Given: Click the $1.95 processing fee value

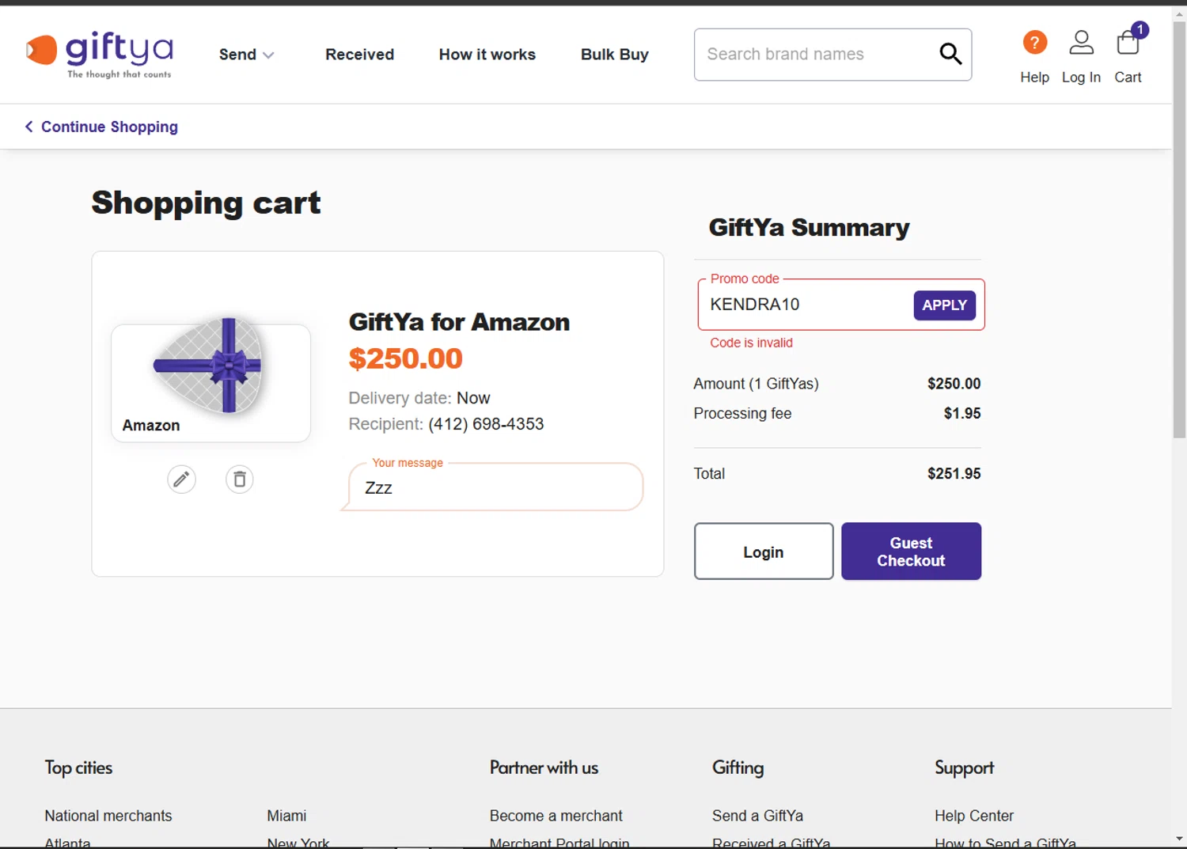Looking at the screenshot, I should click(x=962, y=413).
